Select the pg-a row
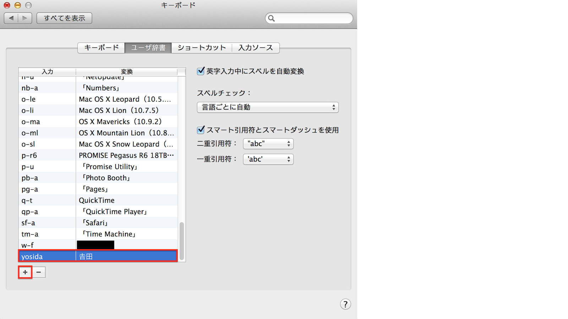568x319 pixels. 98,189
